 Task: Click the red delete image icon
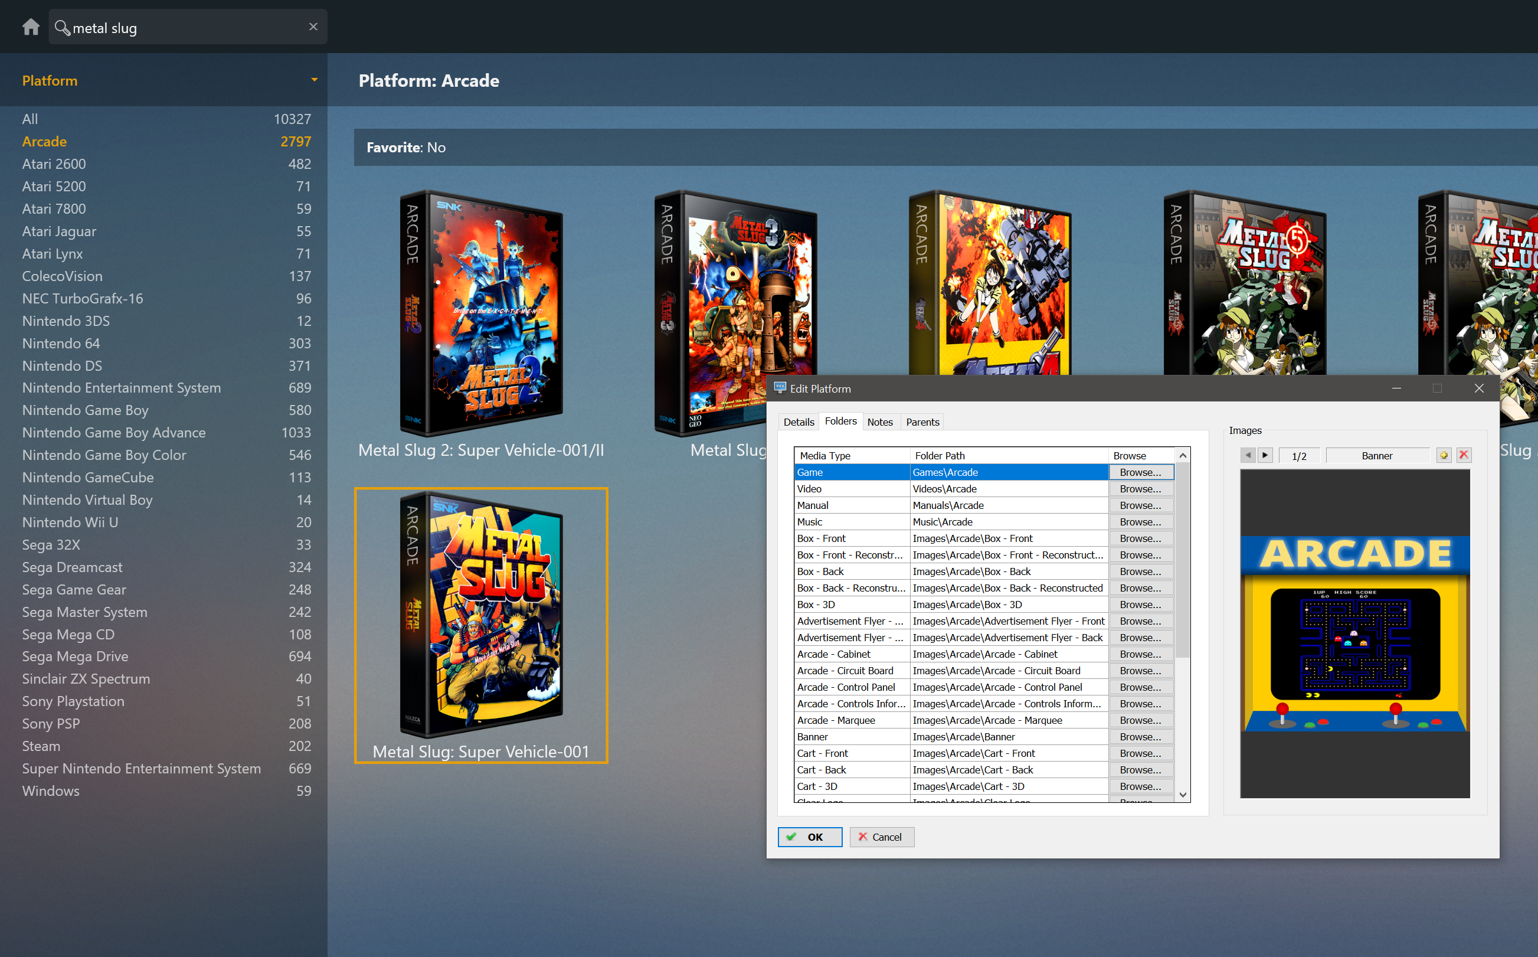pyautogui.click(x=1464, y=455)
